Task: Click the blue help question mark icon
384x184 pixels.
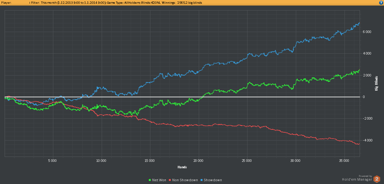Action: pyautogui.click(x=381, y=2)
